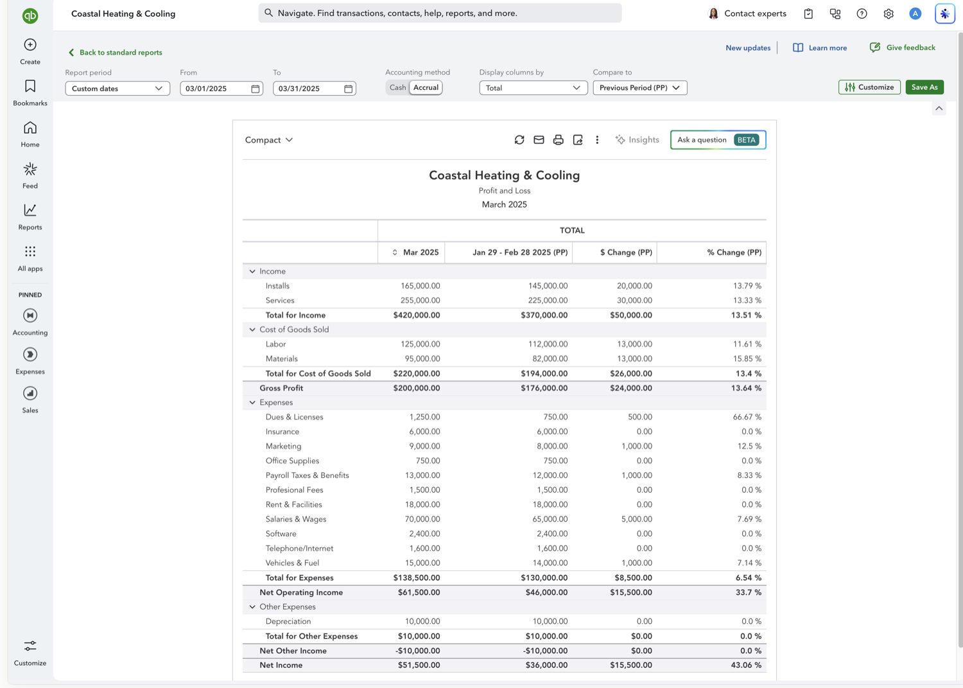The image size is (963, 688).
Task: Collapse the report filter header chevron
Action: [939, 109]
